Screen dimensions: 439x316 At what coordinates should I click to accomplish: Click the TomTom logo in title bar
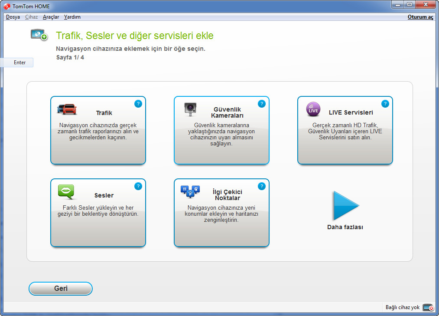[x=7, y=6]
